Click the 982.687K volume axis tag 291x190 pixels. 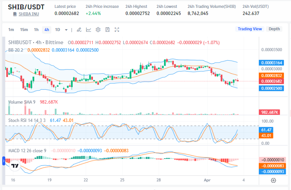[x=269, y=112]
